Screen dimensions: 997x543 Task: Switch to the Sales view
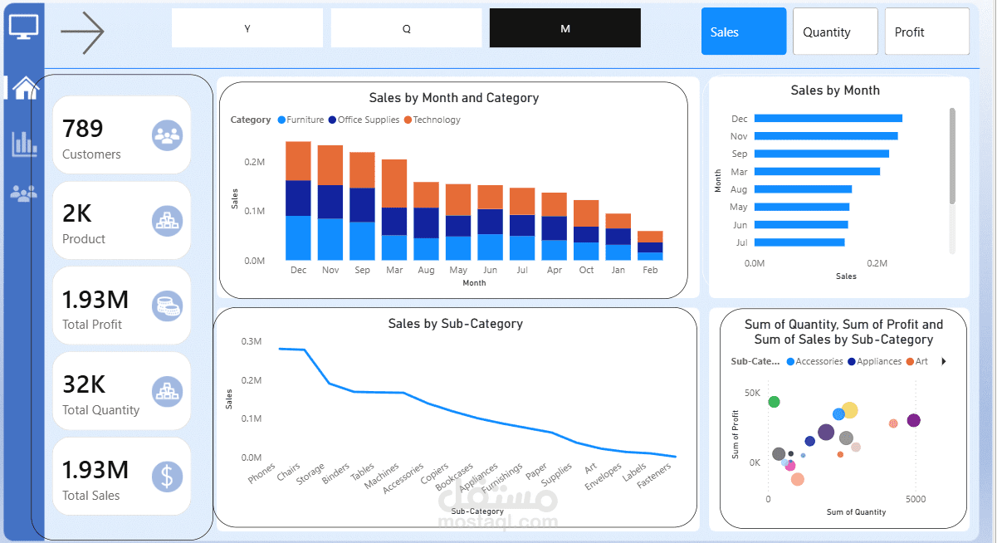pos(744,32)
